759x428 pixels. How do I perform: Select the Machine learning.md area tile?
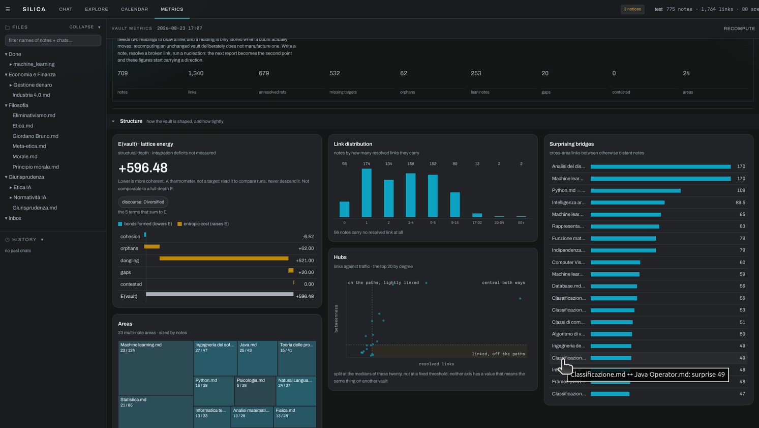click(x=156, y=368)
